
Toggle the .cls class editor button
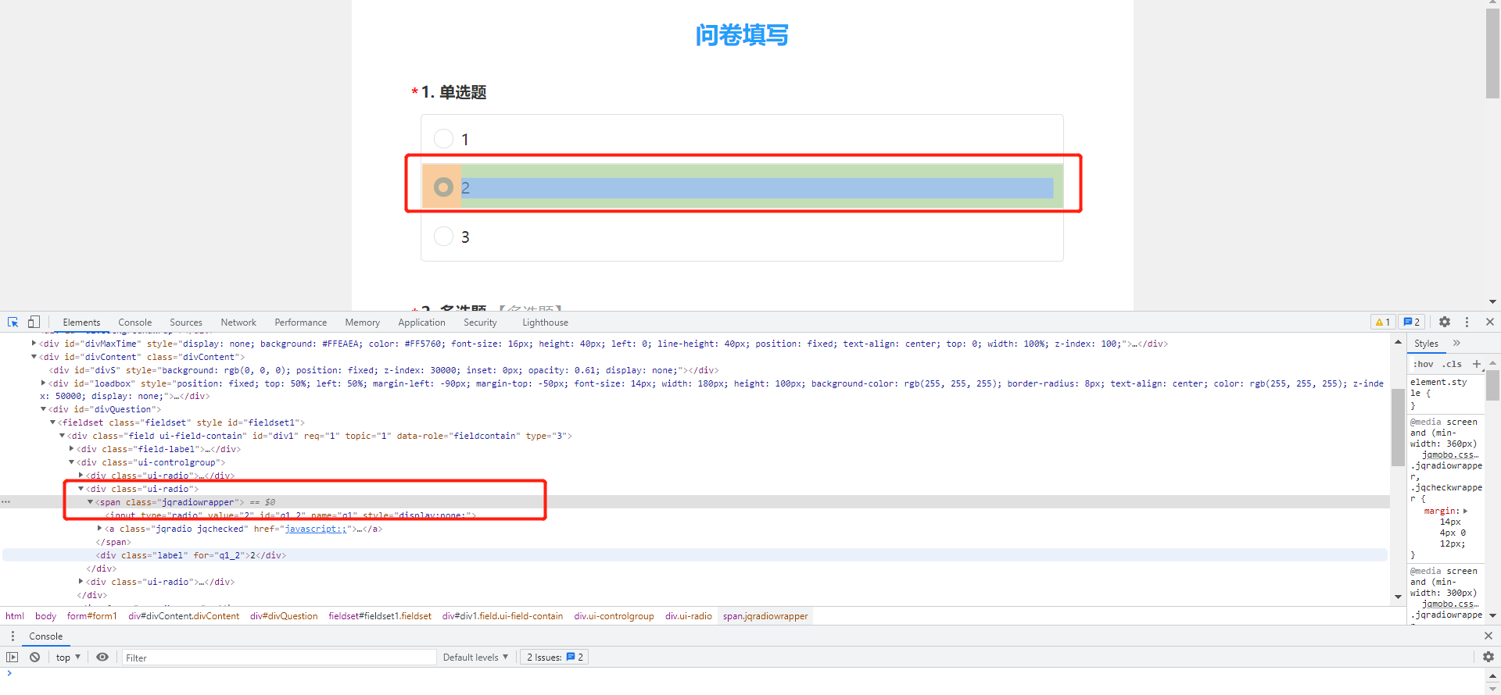(x=1452, y=364)
